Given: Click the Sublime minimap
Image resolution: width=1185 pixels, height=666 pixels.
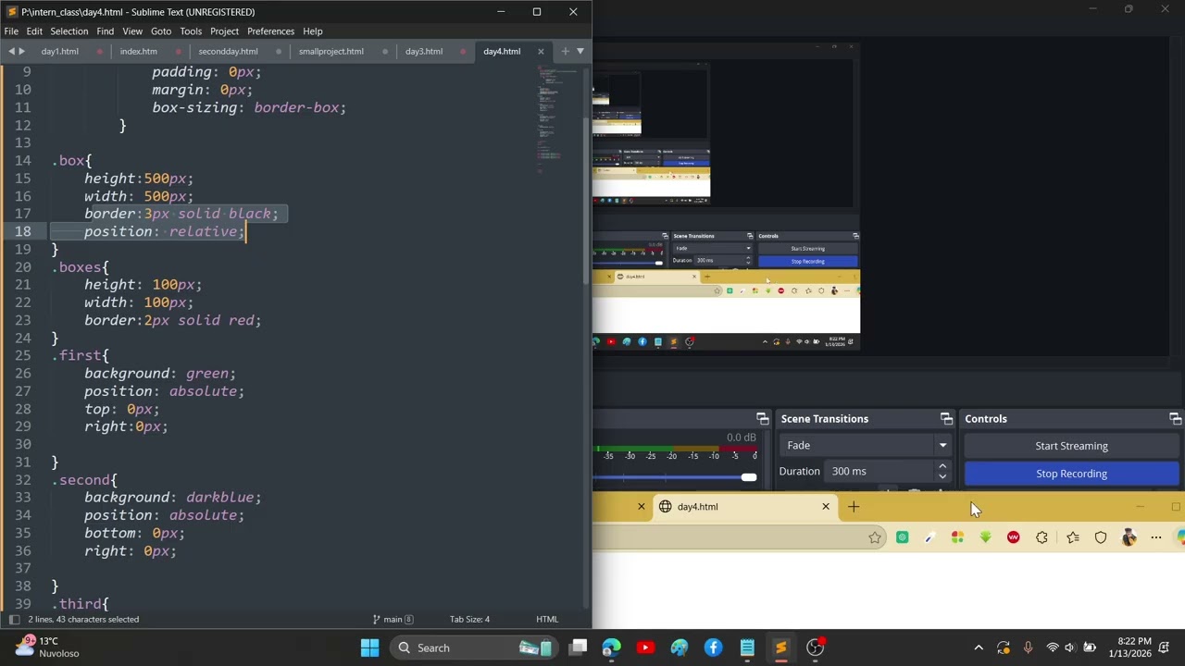Looking at the screenshot, I should [556, 120].
